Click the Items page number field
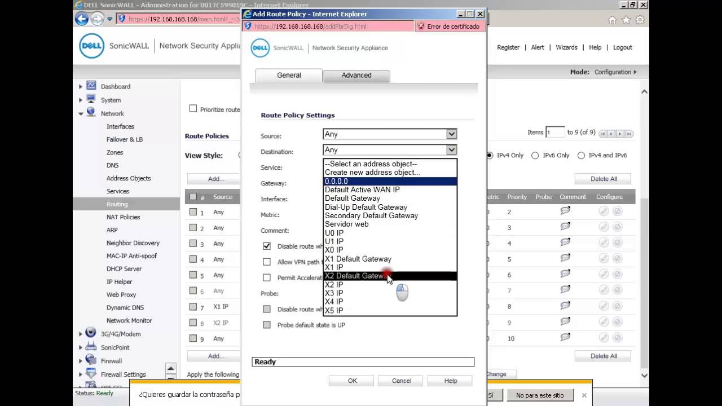Image resolution: width=722 pixels, height=406 pixels. [555, 133]
